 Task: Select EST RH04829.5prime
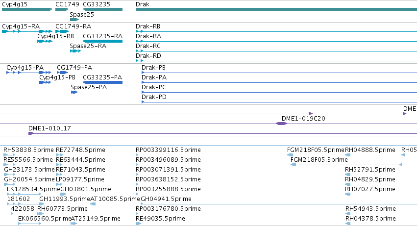[x=370, y=180]
